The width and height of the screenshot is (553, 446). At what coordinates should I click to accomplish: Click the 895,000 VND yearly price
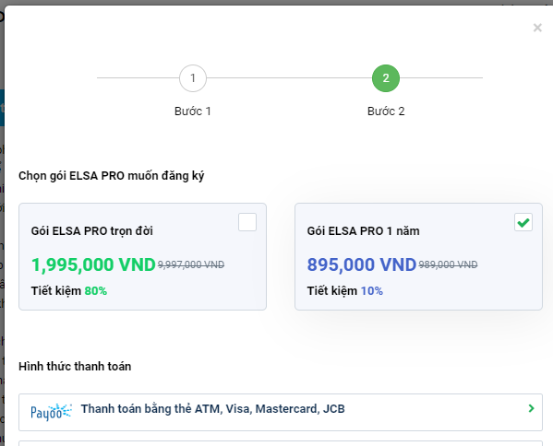[x=362, y=264]
